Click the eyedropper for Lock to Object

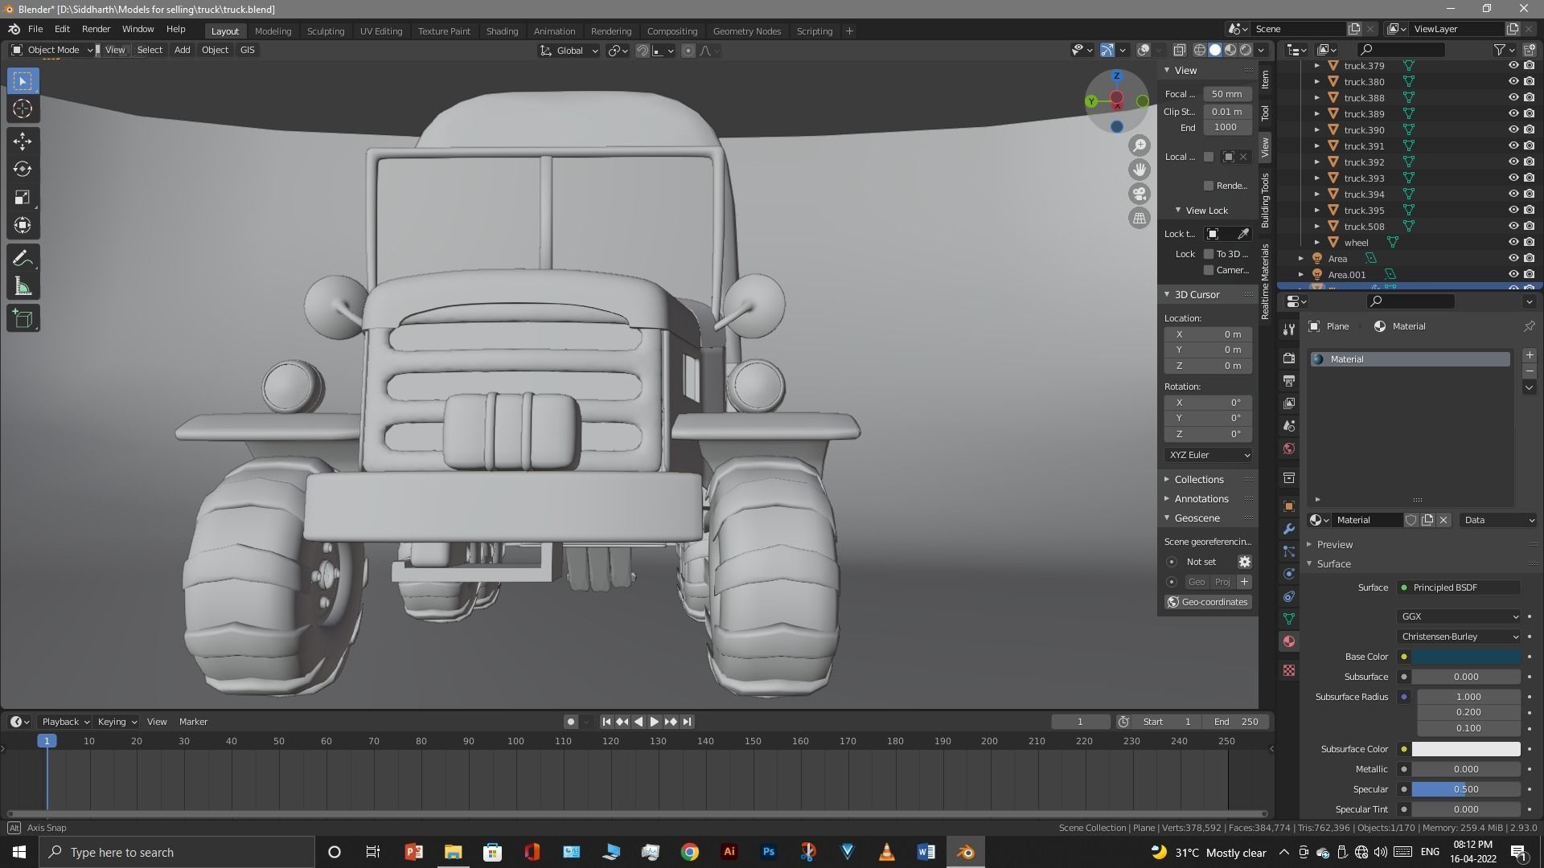click(x=1243, y=234)
